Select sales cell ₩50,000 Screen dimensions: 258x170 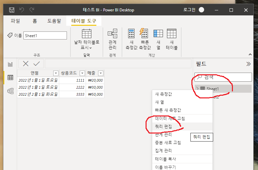[x=95, y=94]
